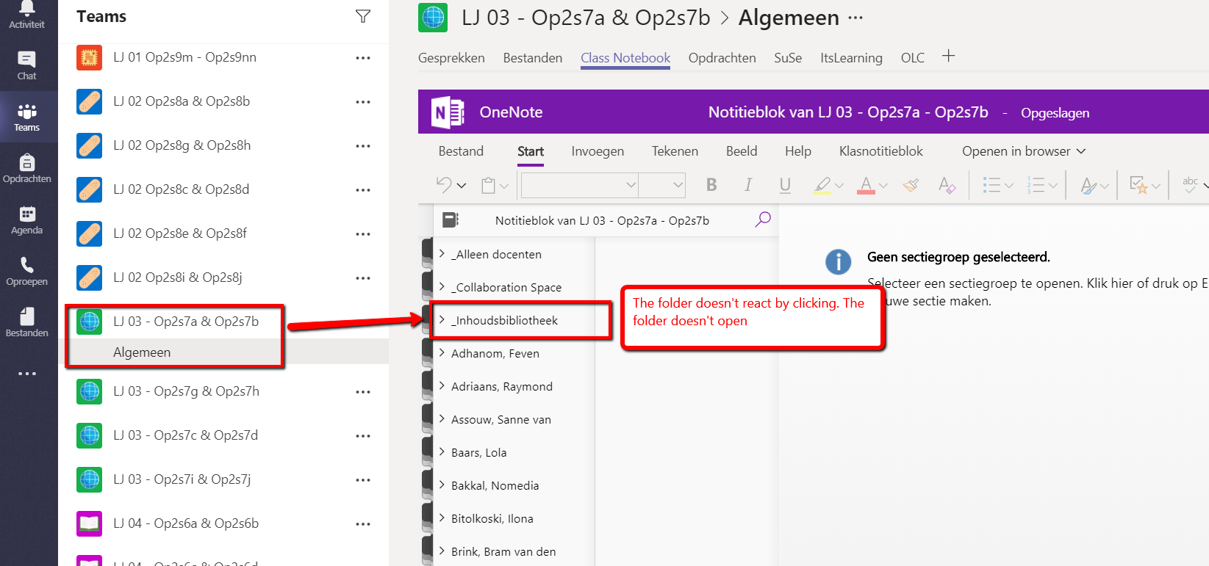Apply text highlight color

(822, 185)
